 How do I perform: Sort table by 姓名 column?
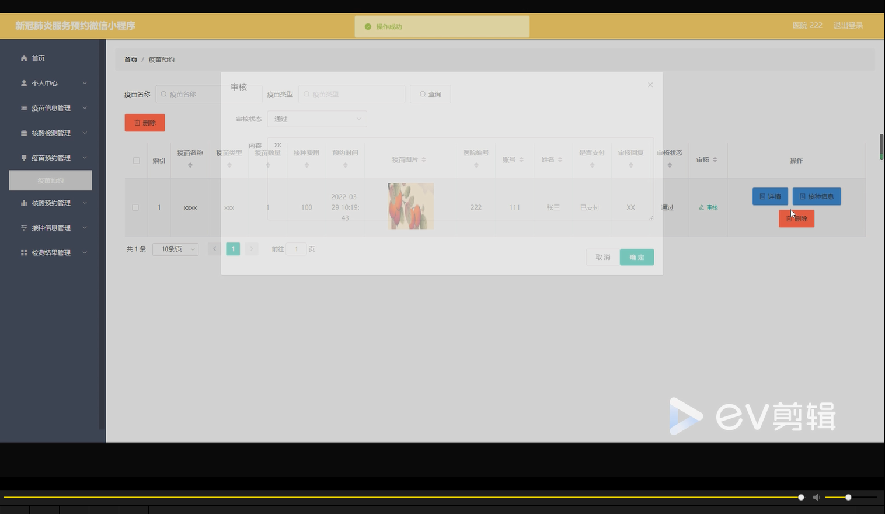[x=560, y=160]
